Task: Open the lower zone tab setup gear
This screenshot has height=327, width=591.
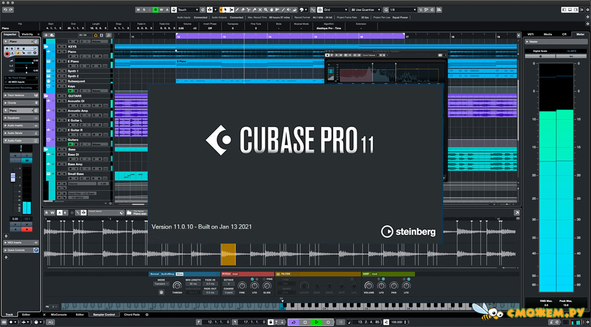Action: [x=147, y=314]
